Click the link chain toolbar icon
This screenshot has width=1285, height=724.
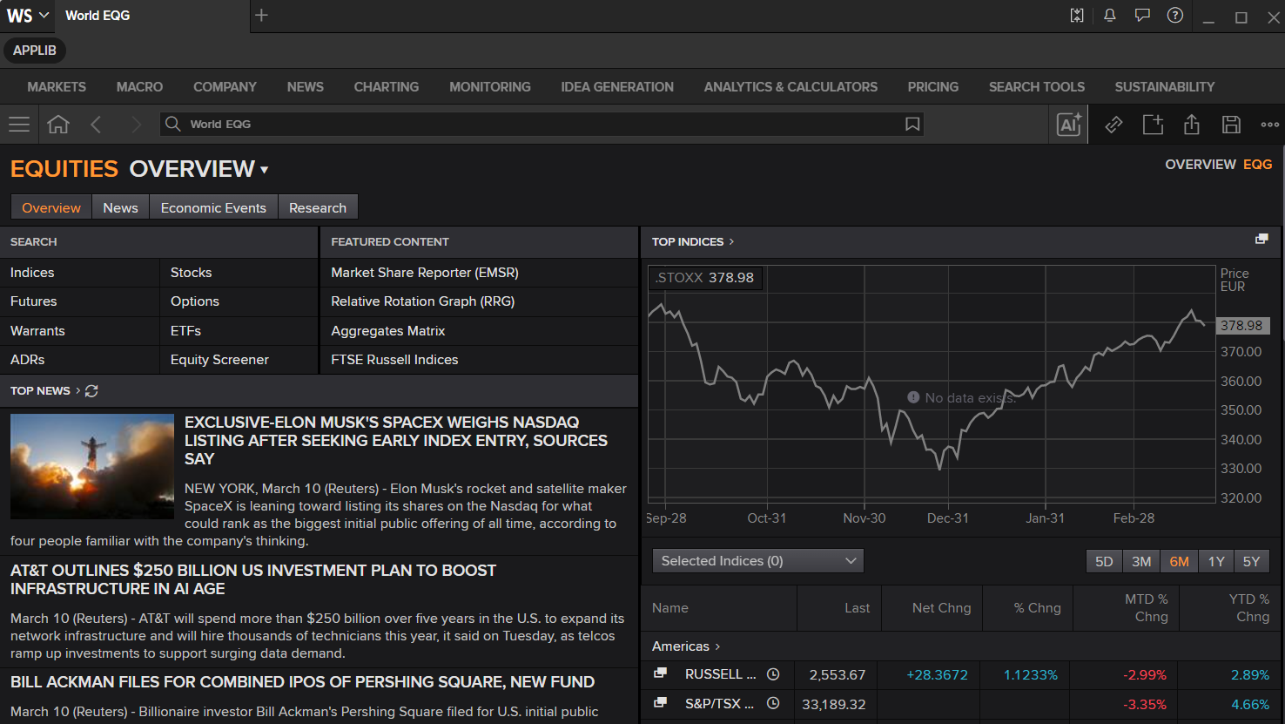pos(1113,125)
